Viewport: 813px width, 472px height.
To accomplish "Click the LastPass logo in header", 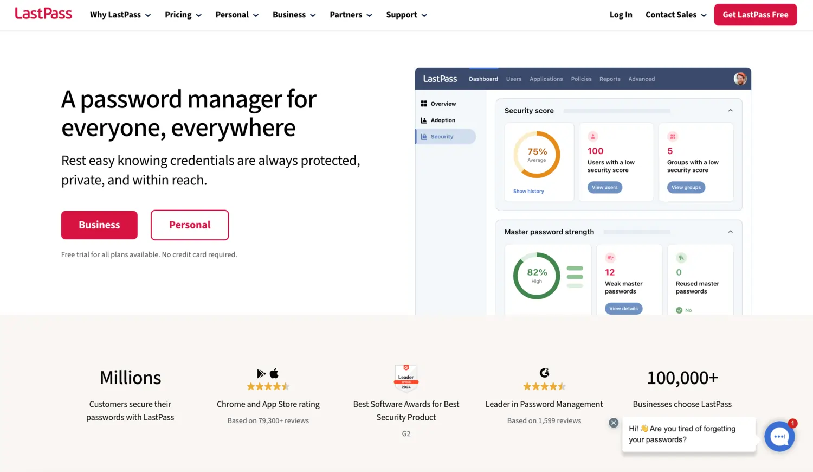I will pyautogui.click(x=43, y=14).
